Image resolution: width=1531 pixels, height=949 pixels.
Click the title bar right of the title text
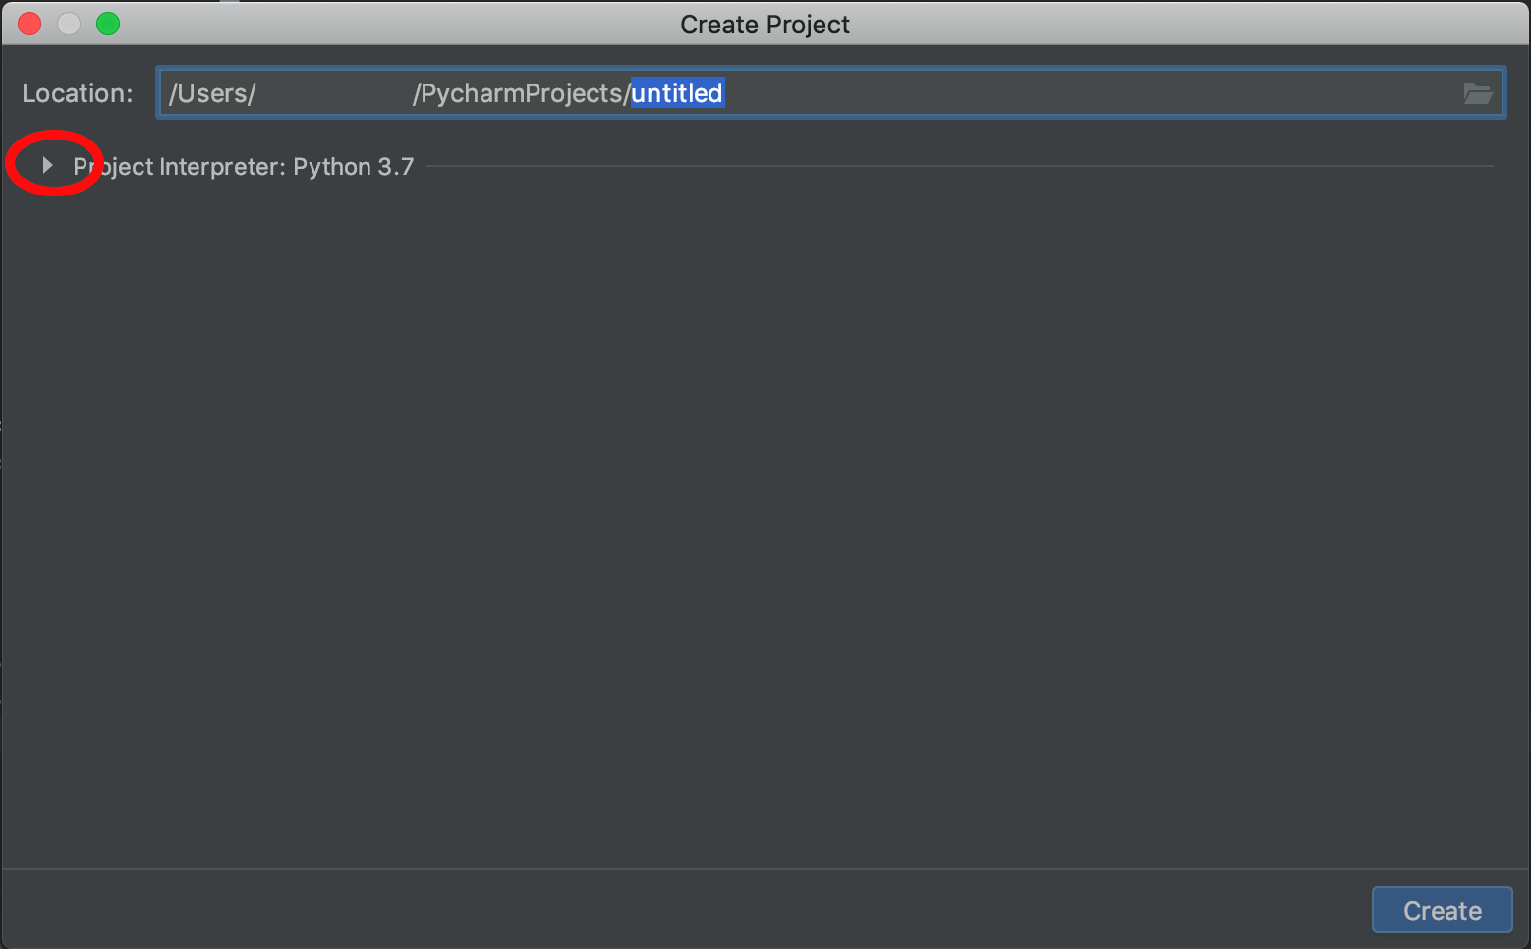point(1179,24)
